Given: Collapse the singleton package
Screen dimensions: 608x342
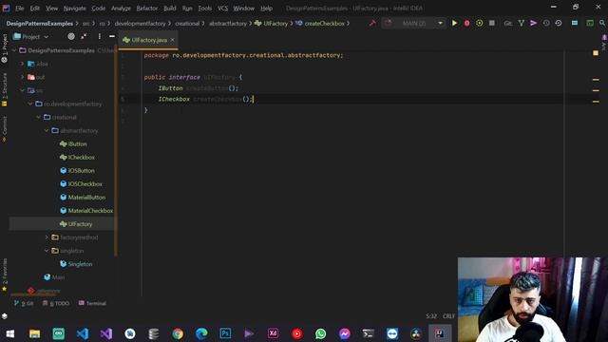Looking at the screenshot, I should [x=47, y=251].
